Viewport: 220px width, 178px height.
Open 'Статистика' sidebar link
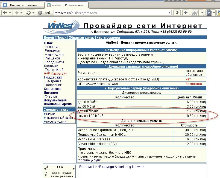[x=52, y=89]
